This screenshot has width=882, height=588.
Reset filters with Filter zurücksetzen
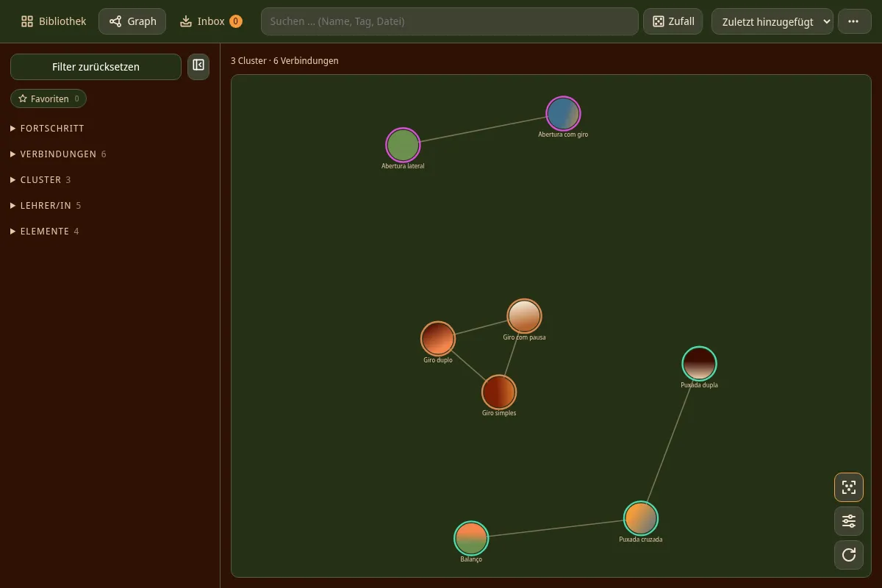pyautogui.click(x=96, y=67)
